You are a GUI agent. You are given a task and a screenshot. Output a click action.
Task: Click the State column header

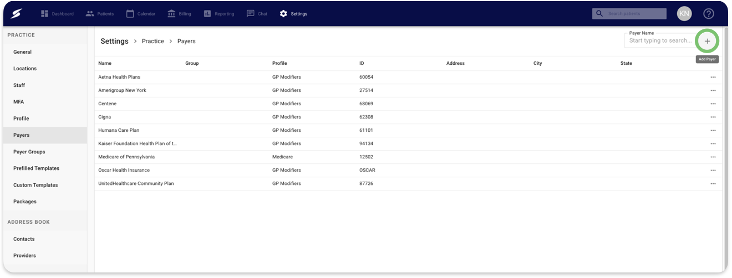626,63
